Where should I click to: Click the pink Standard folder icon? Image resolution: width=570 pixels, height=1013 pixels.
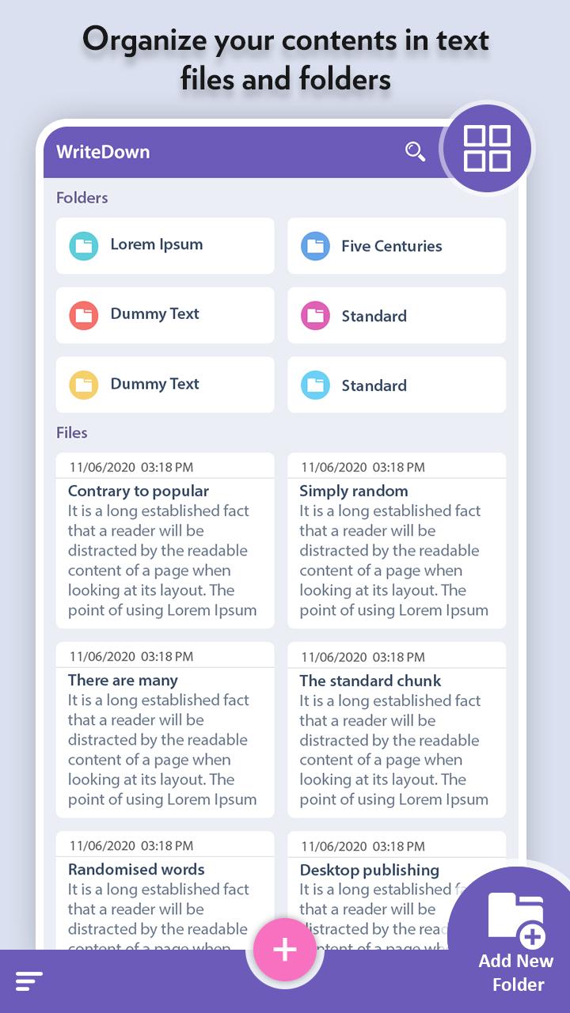coord(315,316)
